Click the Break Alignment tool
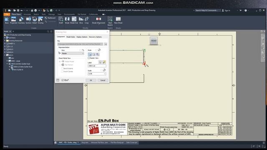Image resolution: width=267 pixels, height=150 pixels. 98,20
